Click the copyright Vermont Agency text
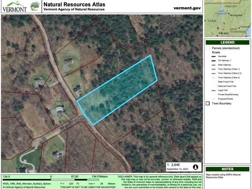The width and height of the screenshot is (252, 189). 24,187
